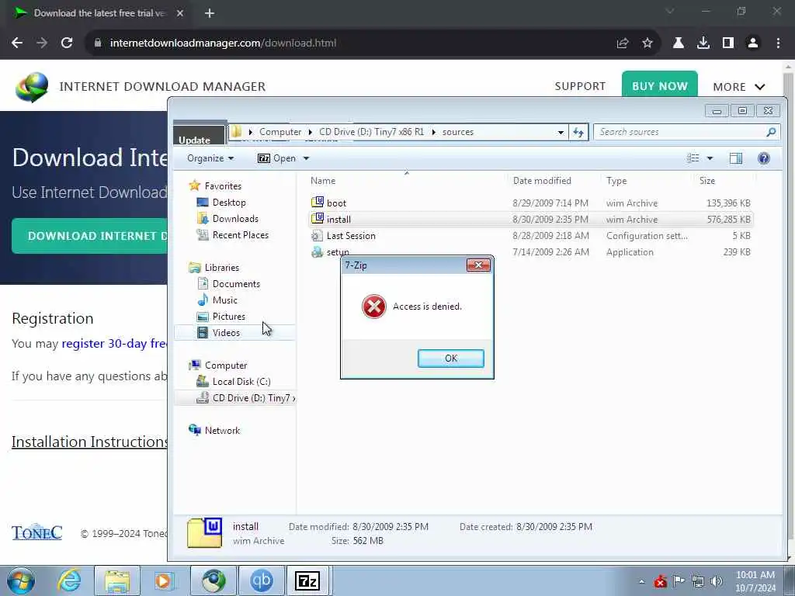Click Computer in the address breadcrumb

coord(280,132)
